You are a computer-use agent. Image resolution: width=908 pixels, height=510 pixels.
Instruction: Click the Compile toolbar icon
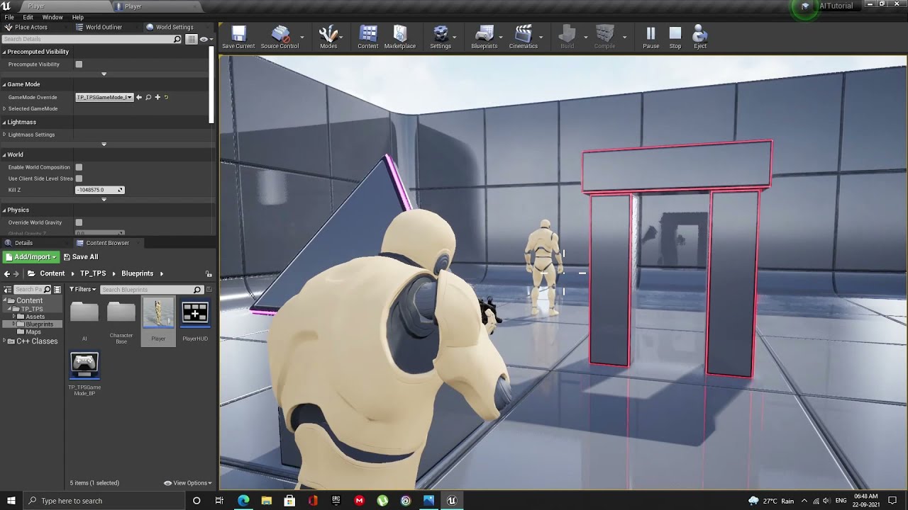tap(604, 38)
